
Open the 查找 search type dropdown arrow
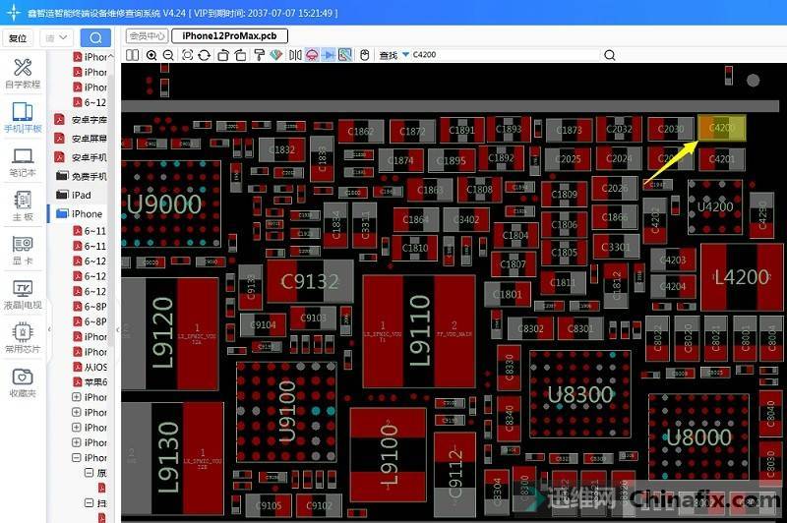coord(405,55)
